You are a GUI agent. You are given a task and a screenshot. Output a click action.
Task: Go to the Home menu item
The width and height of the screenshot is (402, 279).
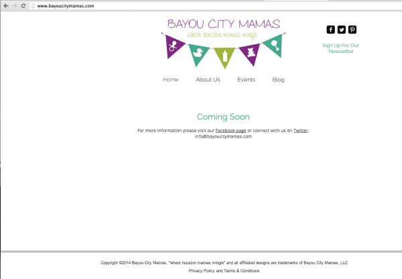pyautogui.click(x=170, y=80)
